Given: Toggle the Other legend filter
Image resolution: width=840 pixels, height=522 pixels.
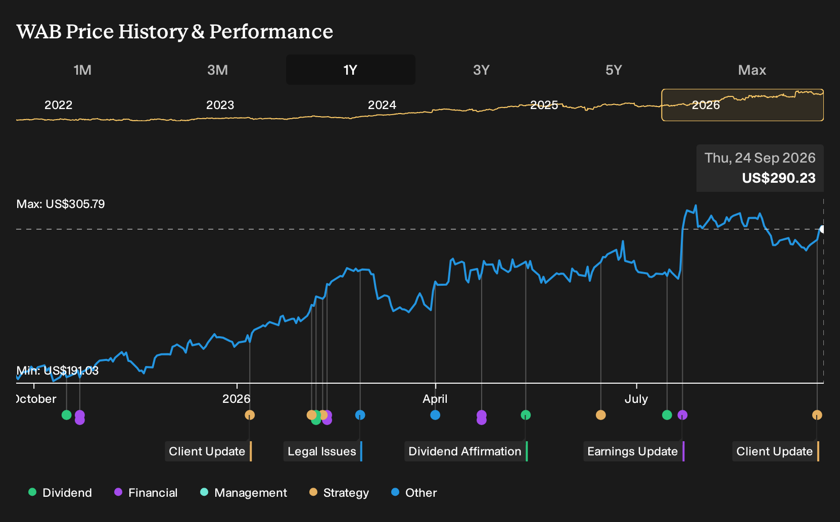Looking at the screenshot, I should [x=414, y=492].
